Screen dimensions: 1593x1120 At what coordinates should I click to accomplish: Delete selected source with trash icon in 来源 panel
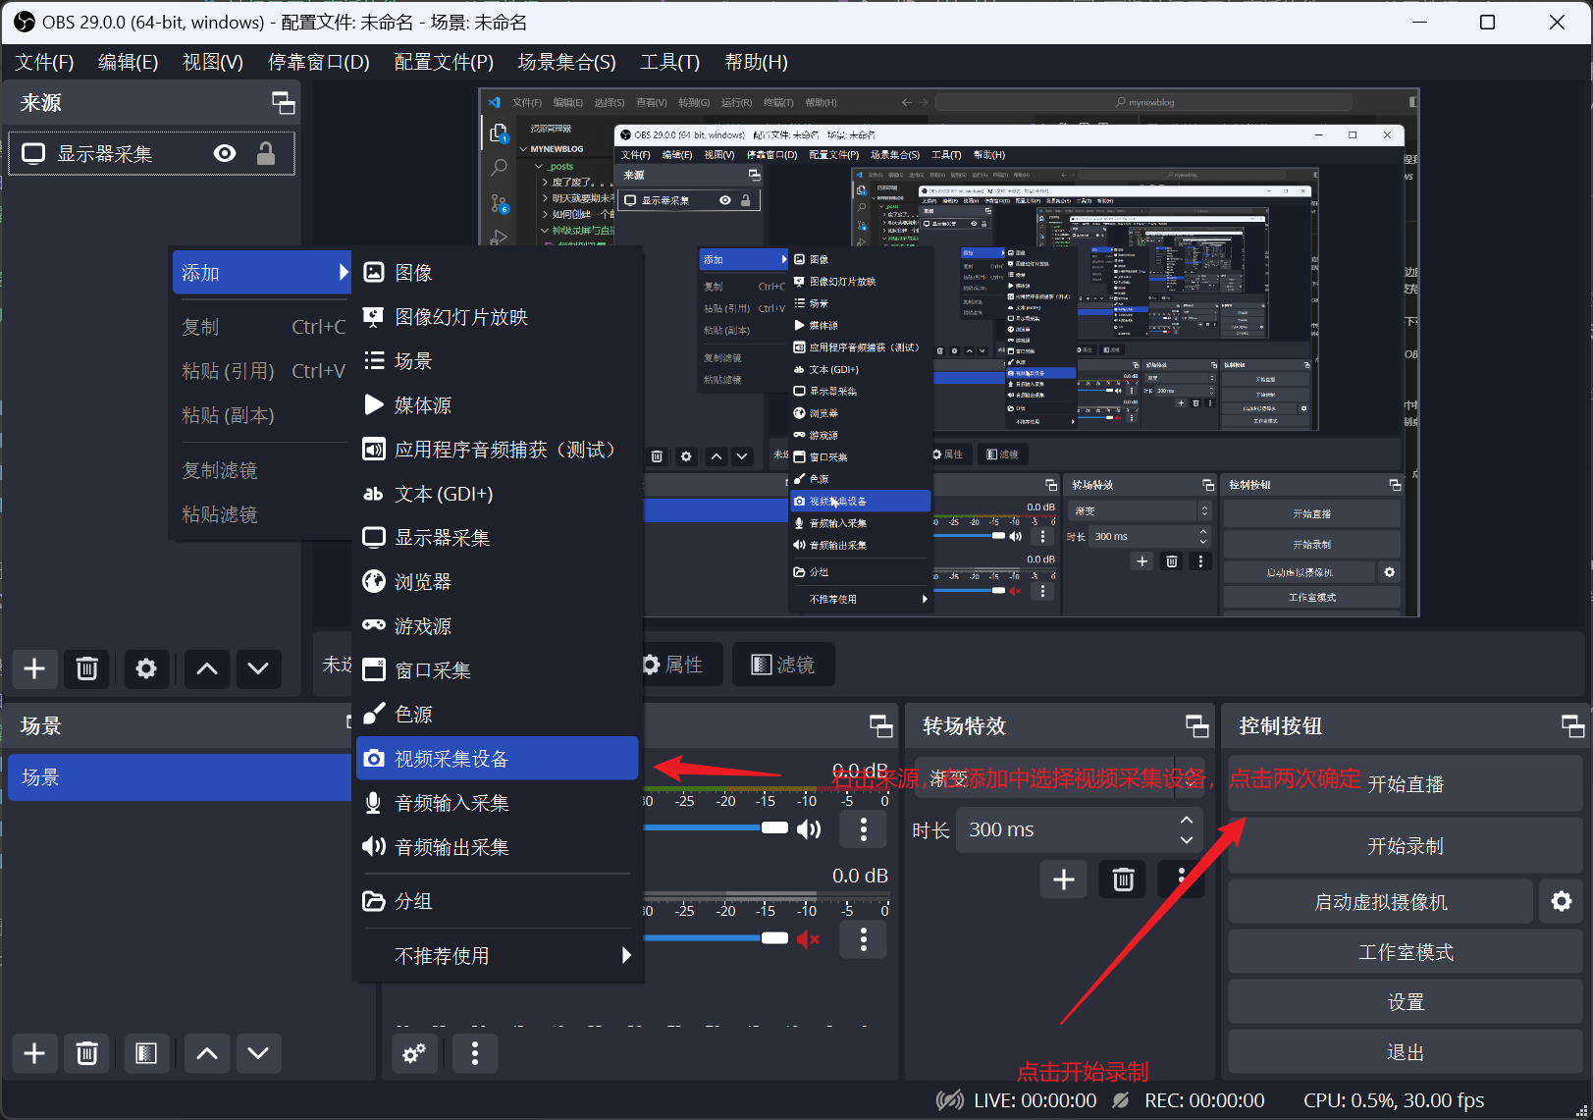pyautogui.click(x=86, y=668)
